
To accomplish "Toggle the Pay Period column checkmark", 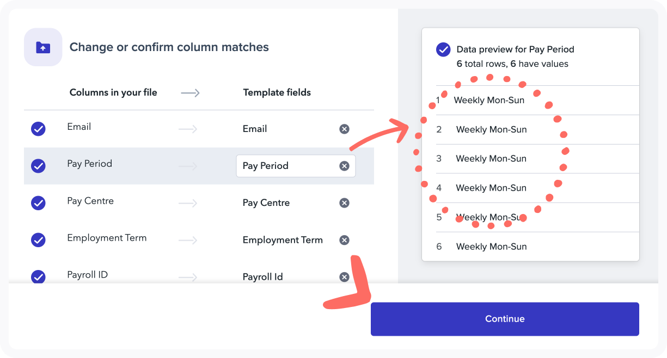I will click(38, 166).
